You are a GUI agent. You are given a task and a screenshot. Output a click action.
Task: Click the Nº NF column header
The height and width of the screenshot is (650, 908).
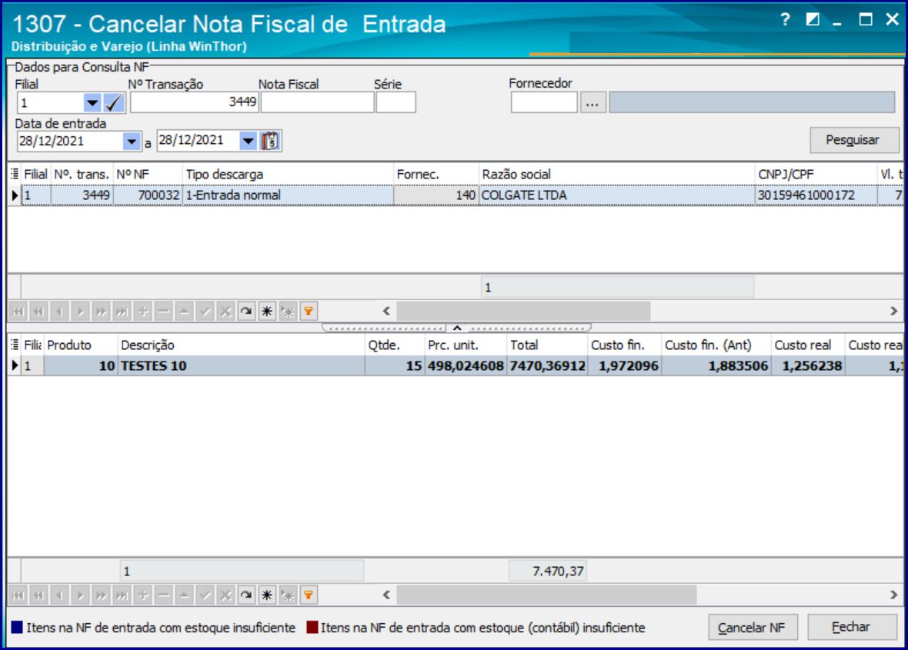[149, 174]
